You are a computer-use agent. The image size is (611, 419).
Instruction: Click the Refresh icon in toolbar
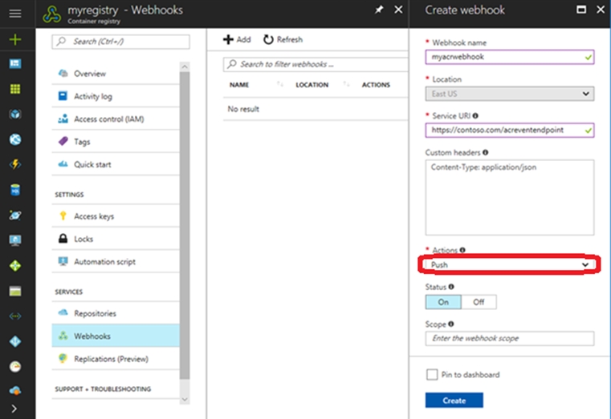click(269, 39)
